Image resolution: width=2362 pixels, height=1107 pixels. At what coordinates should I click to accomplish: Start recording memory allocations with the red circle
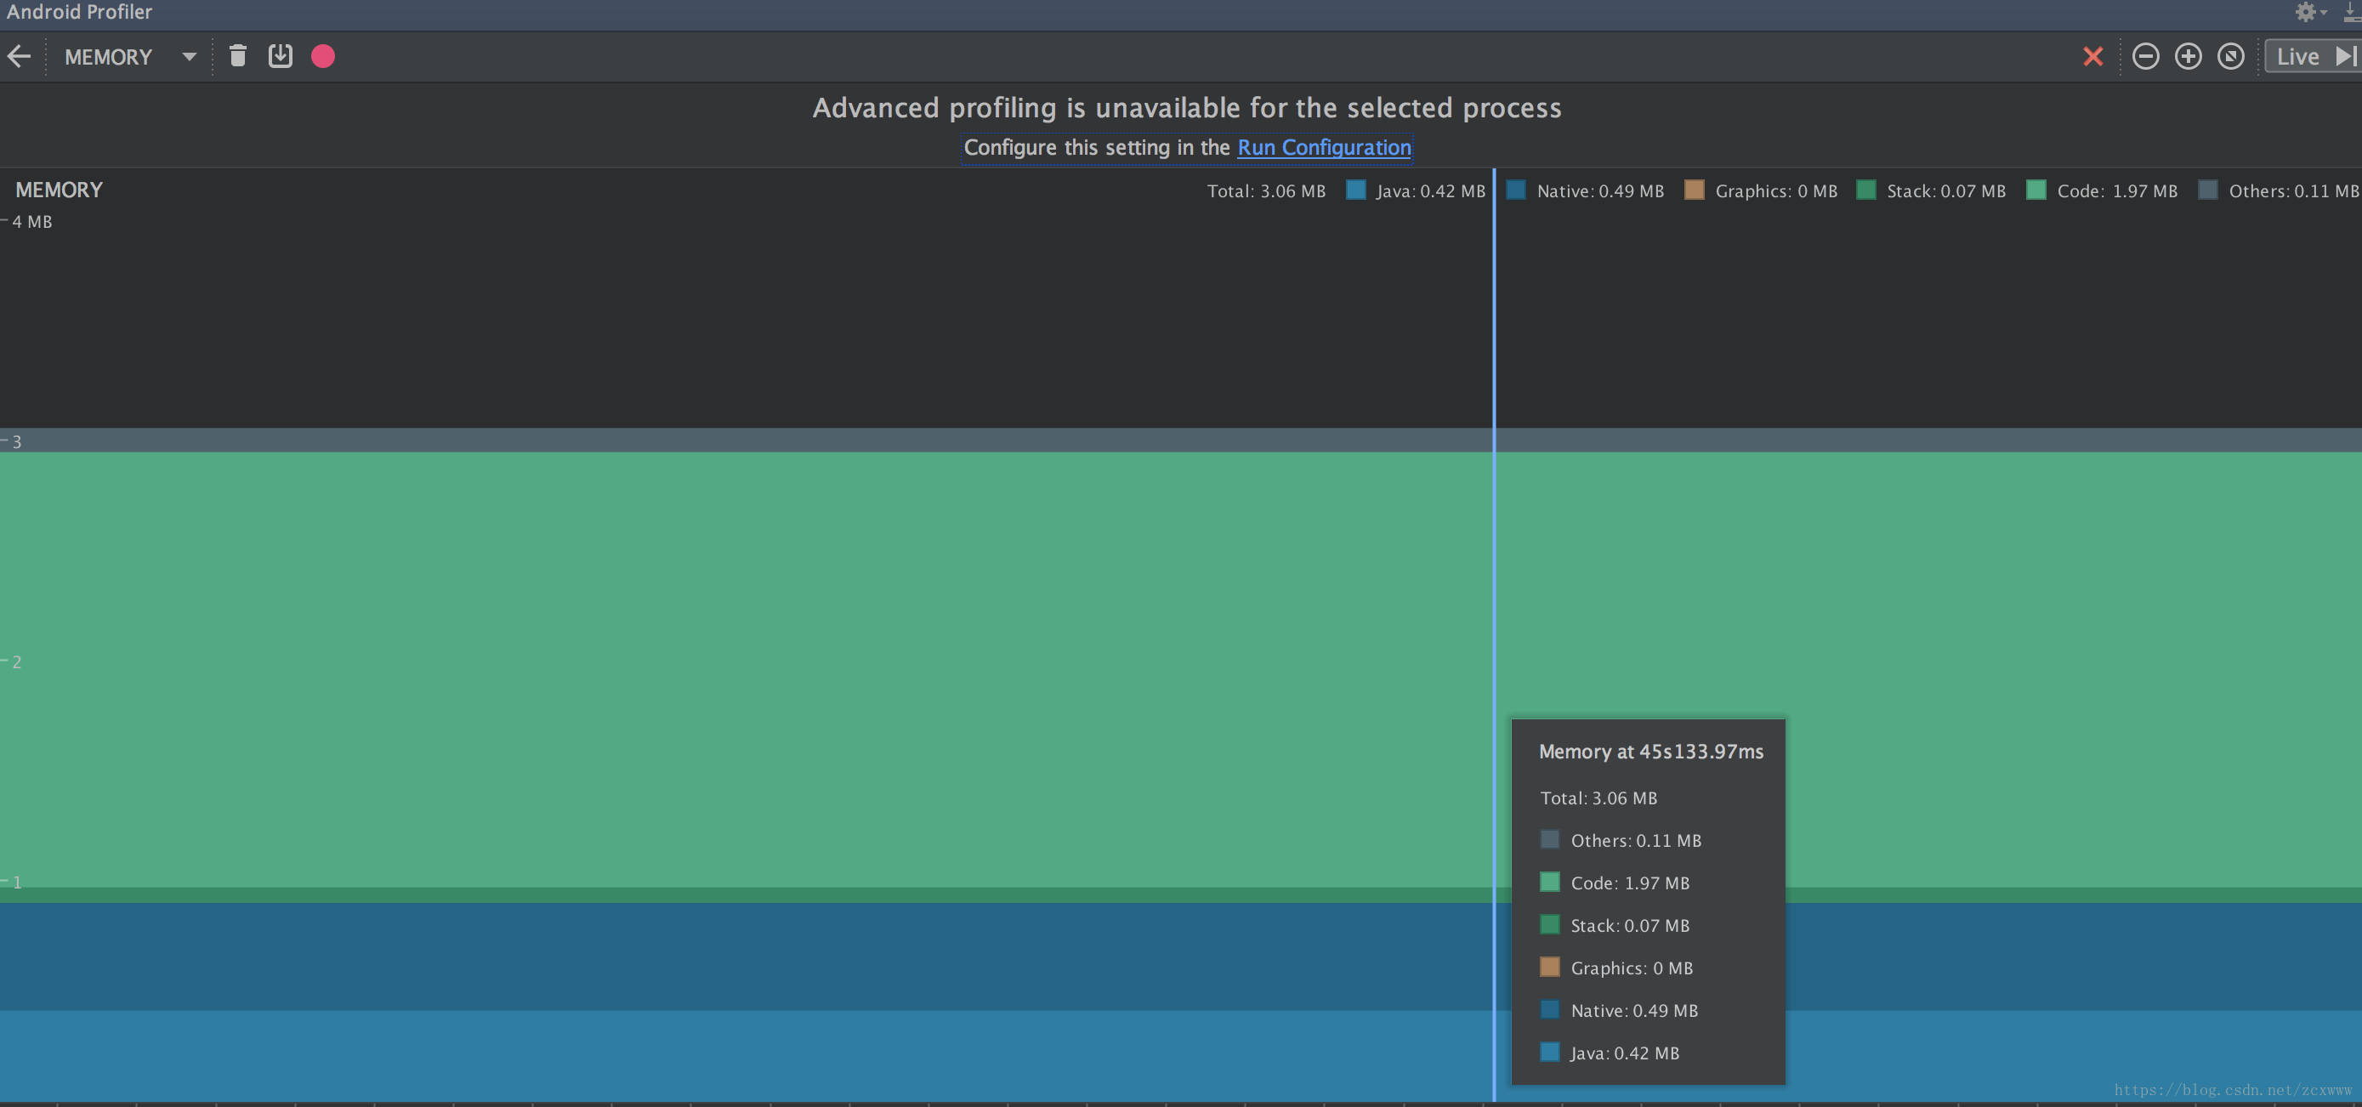coord(323,57)
